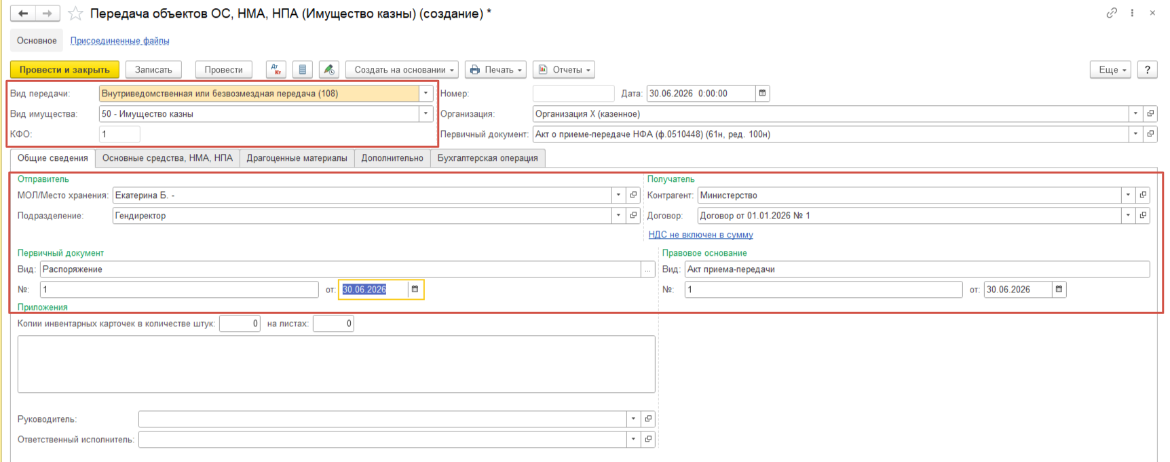Click ellipsis button in Вид Распоряжение field
The image size is (1170, 462).
click(x=648, y=269)
